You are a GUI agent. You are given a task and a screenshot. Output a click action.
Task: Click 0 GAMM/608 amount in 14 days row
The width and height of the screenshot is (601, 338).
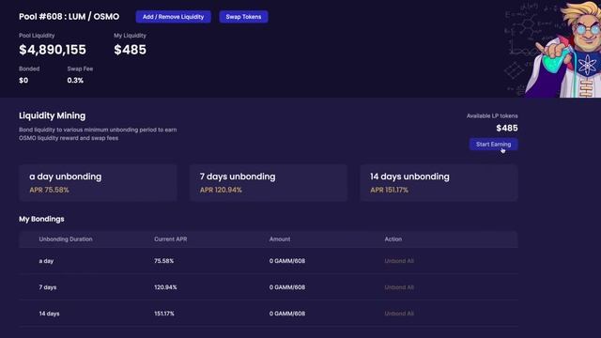(287, 314)
